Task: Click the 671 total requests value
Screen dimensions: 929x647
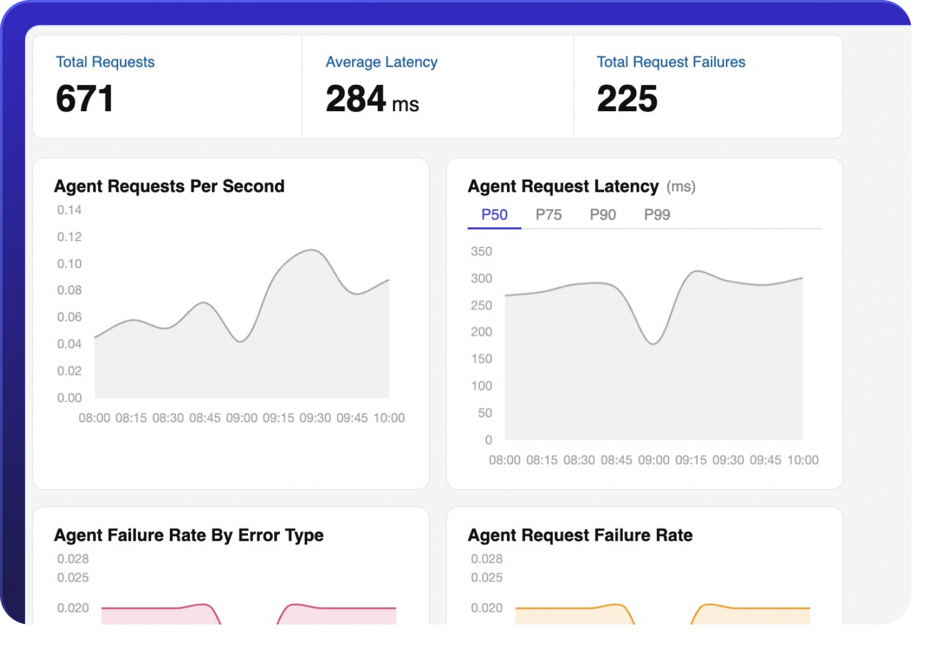Action: point(85,99)
